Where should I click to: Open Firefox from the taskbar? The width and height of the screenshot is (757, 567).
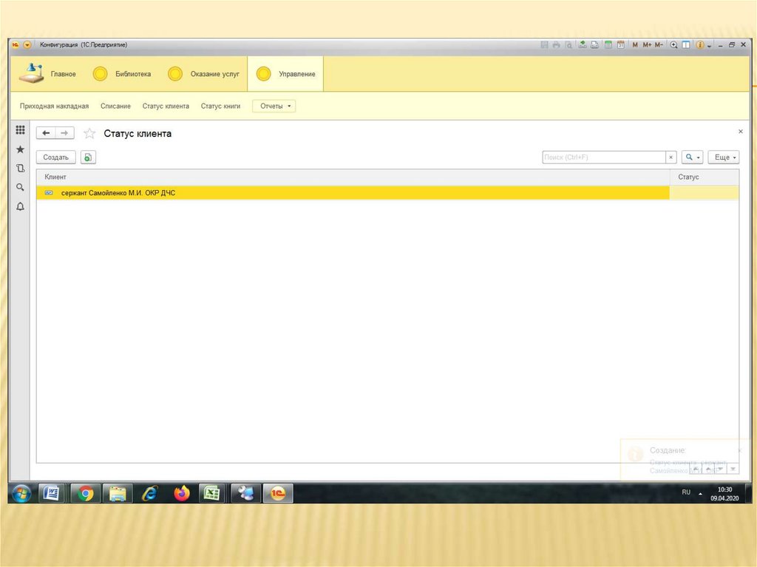pyautogui.click(x=182, y=493)
